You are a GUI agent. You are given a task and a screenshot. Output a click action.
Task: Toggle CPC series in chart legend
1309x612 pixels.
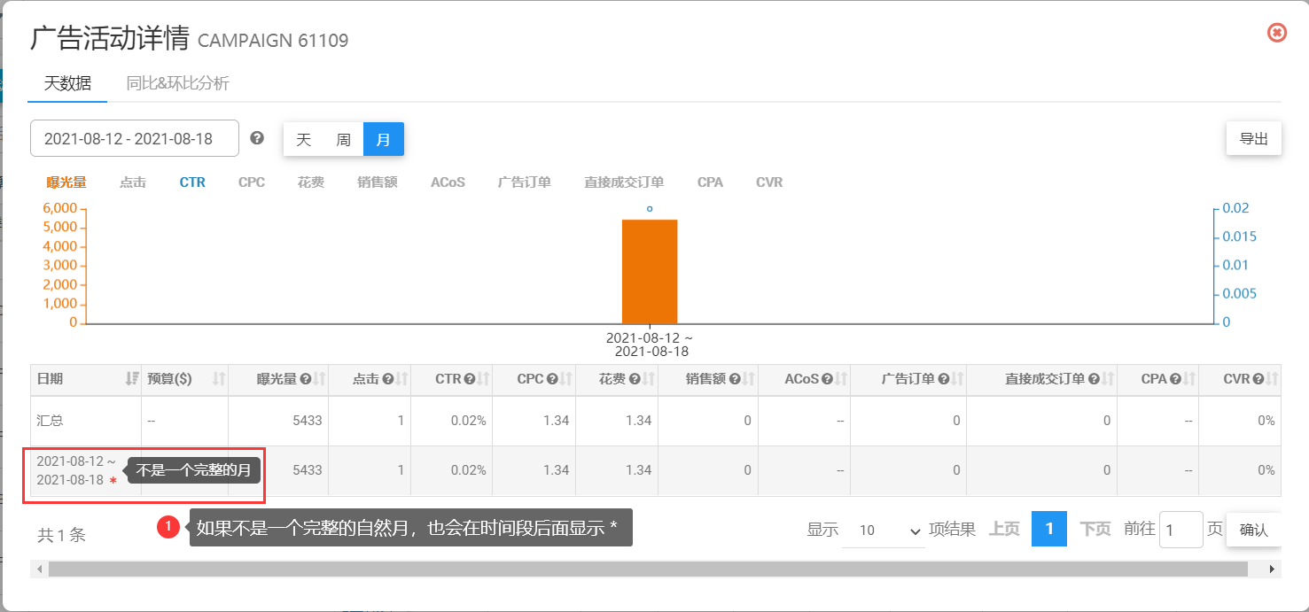tap(252, 182)
